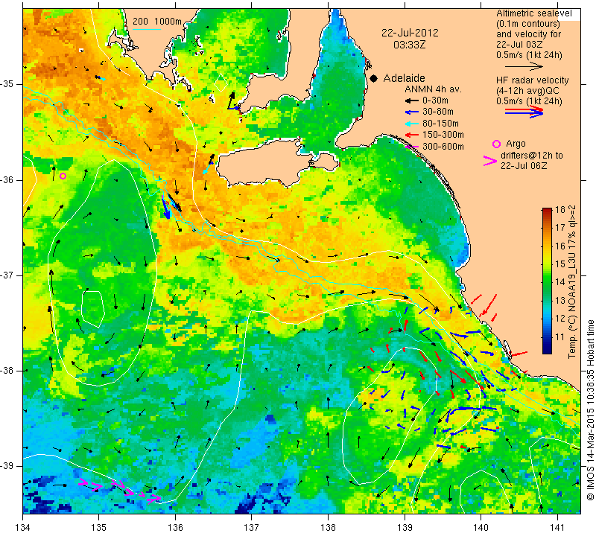Click latitude axis label -36
The height and width of the screenshot is (536, 596).
click(7, 180)
